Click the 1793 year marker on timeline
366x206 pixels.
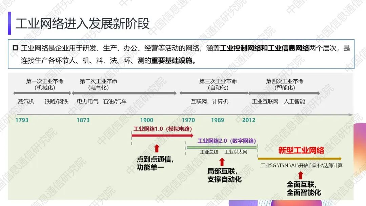tap(22, 120)
